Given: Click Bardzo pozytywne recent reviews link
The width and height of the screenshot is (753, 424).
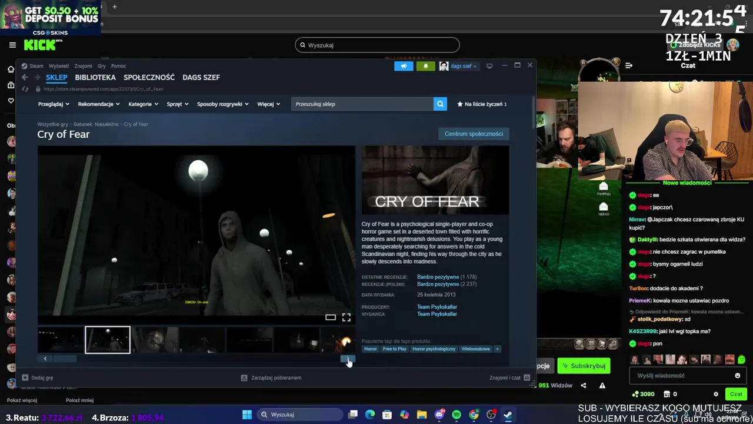Looking at the screenshot, I should coord(438,277).
